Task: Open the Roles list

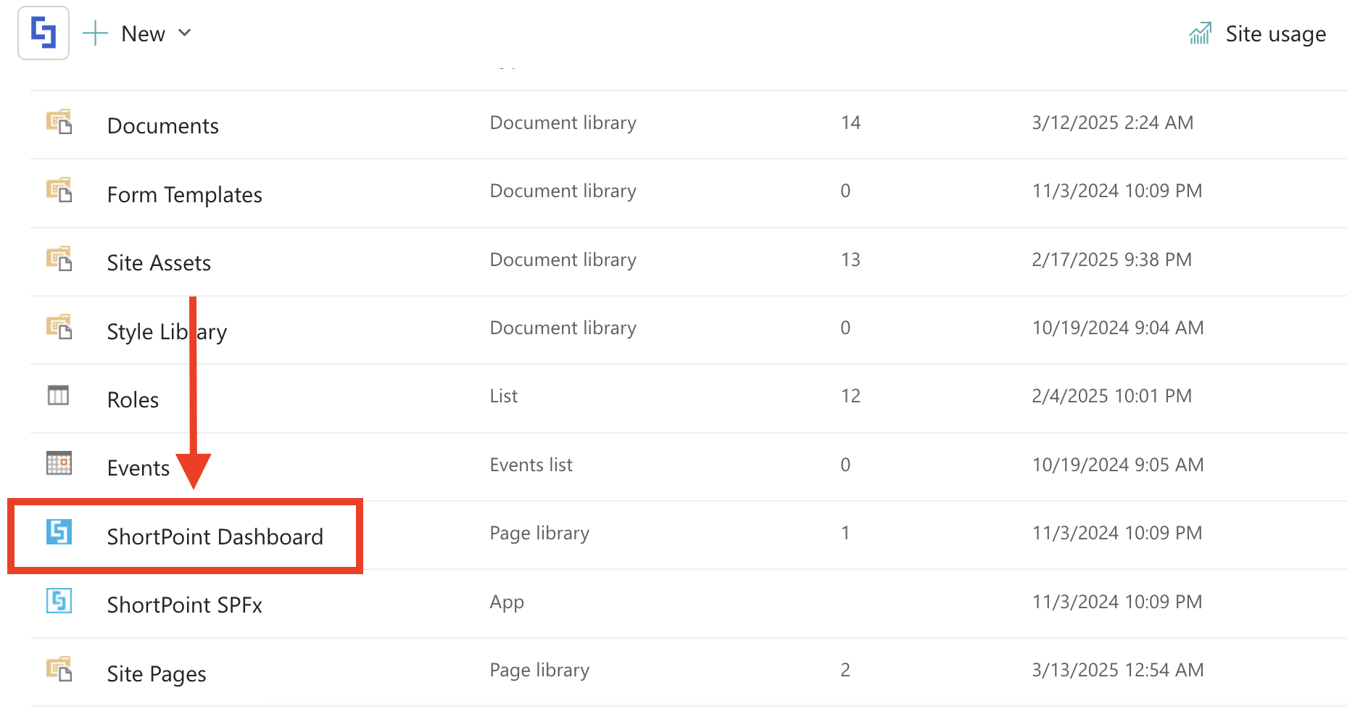Action: 133,399
